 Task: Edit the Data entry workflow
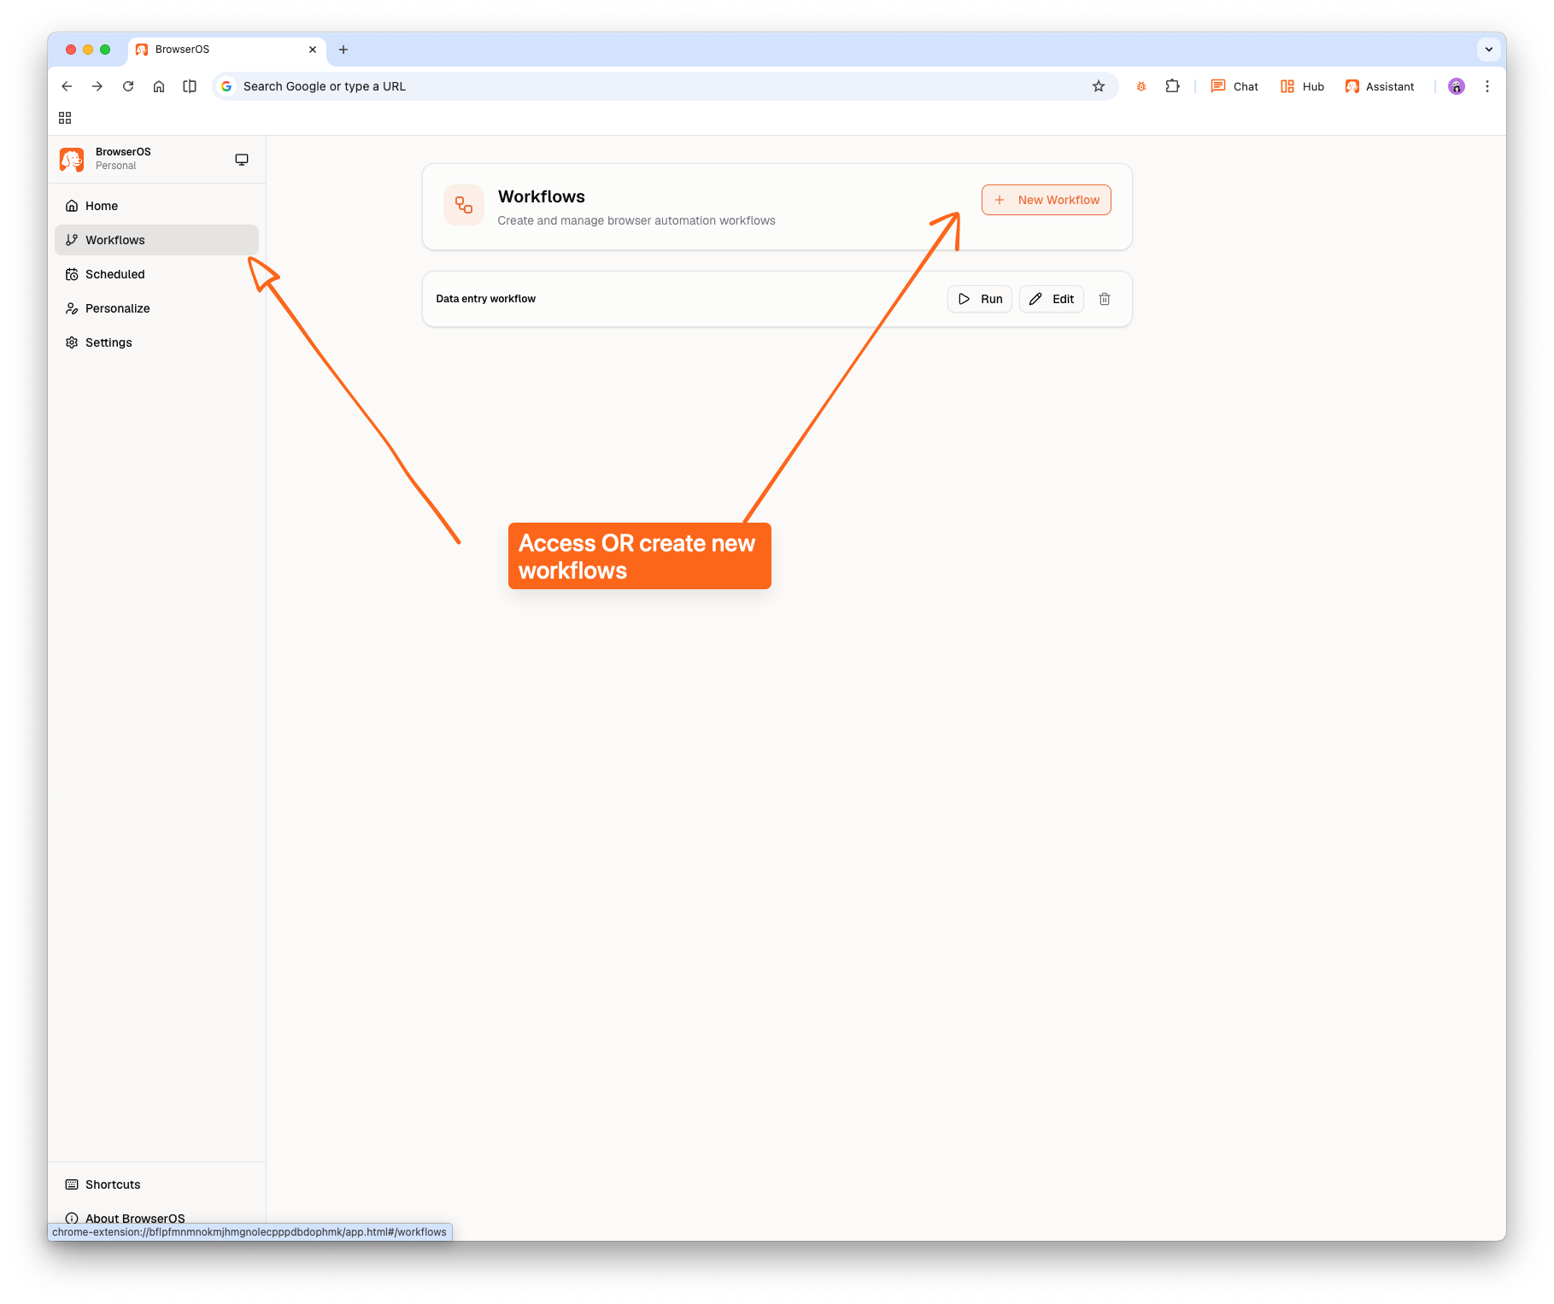(x=1051, y=299)
